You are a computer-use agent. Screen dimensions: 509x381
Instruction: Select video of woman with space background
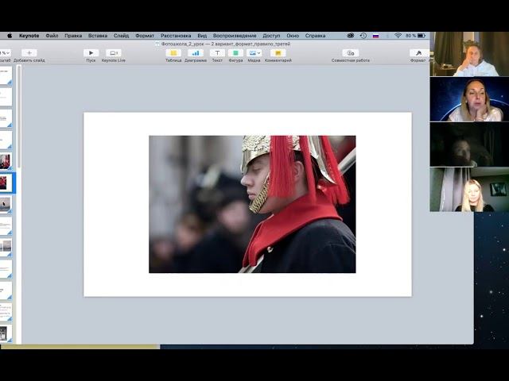469,99
